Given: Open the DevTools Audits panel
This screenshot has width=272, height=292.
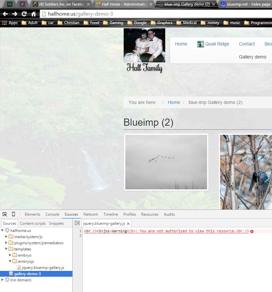Looking at the screenshot, I should click(169, 214).
